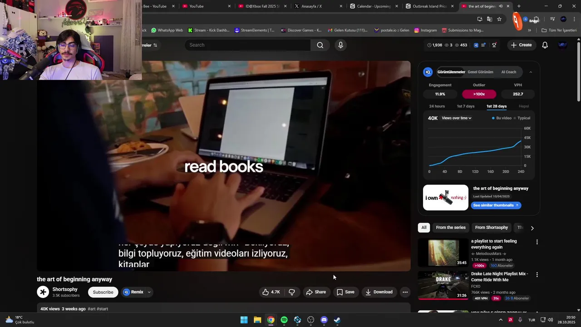Open the Chrome extensions puzzle icon

(536, 20)
